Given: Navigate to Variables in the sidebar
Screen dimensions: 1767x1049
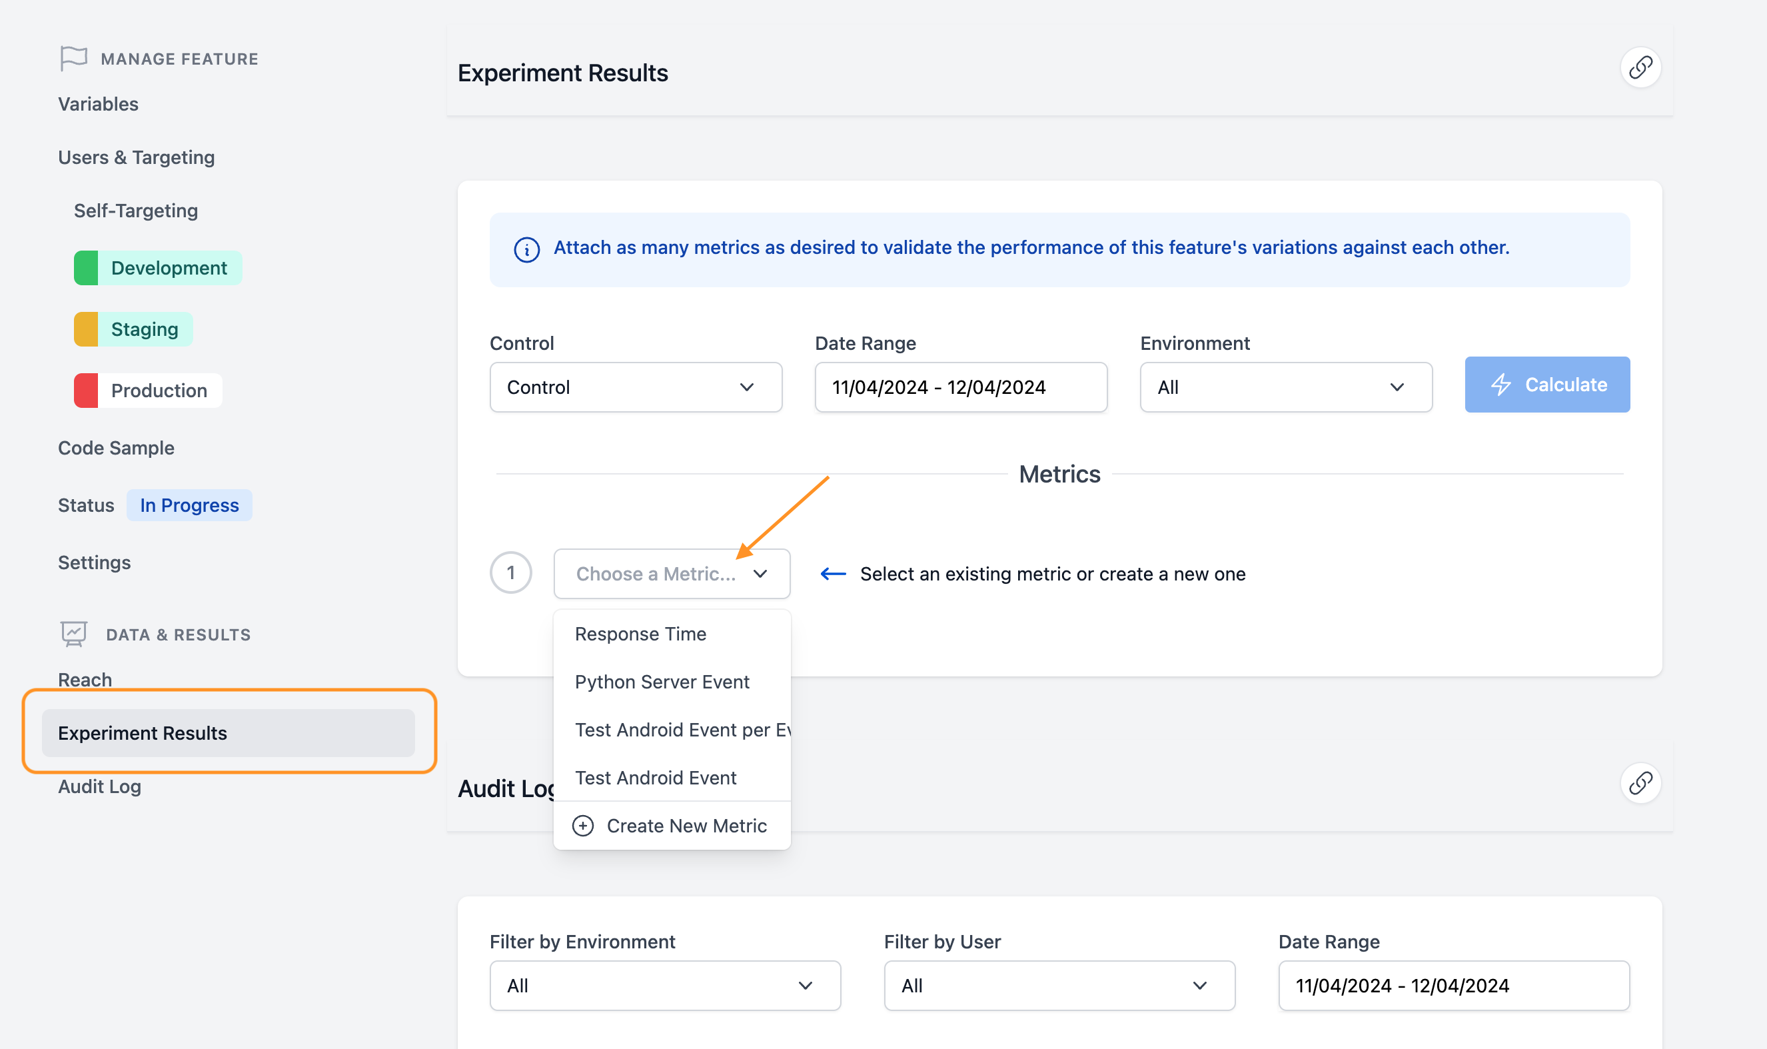Looking at the screenshot, I should 97,103.
